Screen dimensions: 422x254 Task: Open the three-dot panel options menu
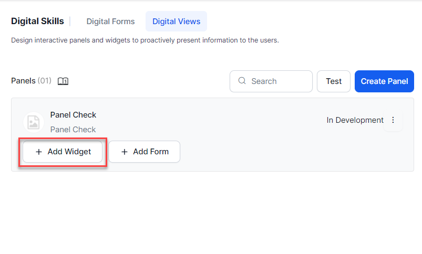click(393, 120)
